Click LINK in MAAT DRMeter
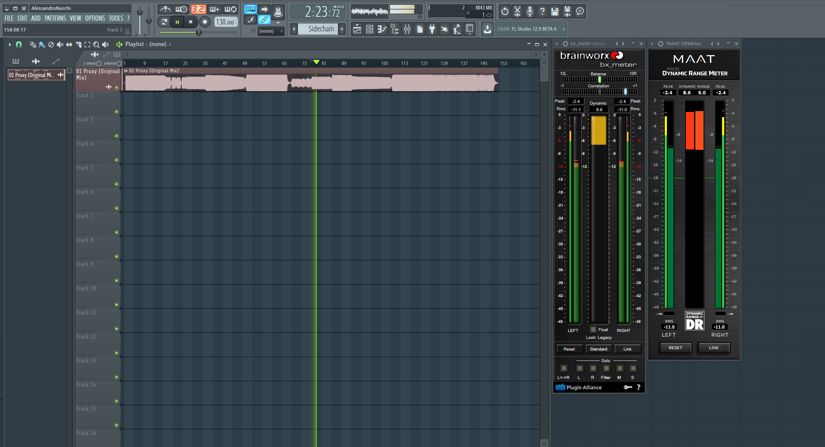This screenshot has height=447, width=825. tap(714, 348)
